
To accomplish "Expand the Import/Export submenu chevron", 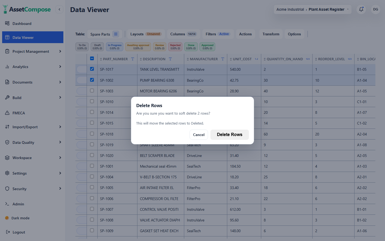I will (60, 127).
